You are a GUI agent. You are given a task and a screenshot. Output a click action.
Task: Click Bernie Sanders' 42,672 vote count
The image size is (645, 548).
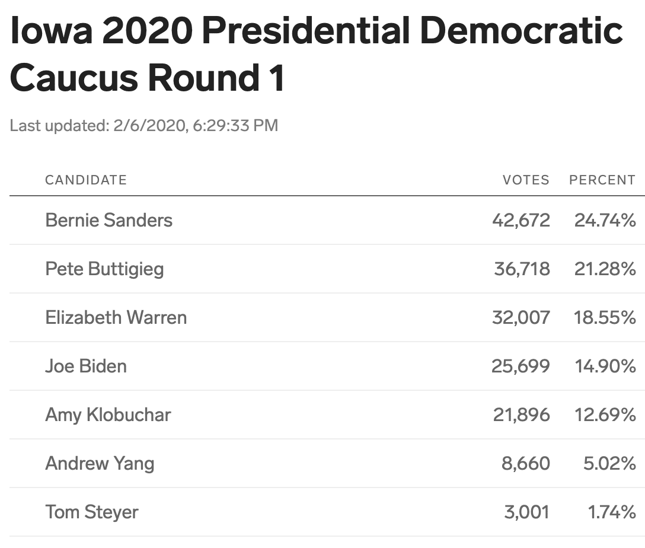(x=521, y=221)
